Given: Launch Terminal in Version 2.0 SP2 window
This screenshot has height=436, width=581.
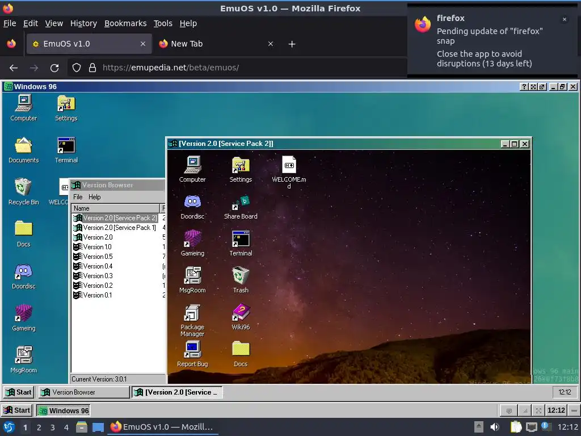Looking at the screenshot, I should (x=241, y=243).
